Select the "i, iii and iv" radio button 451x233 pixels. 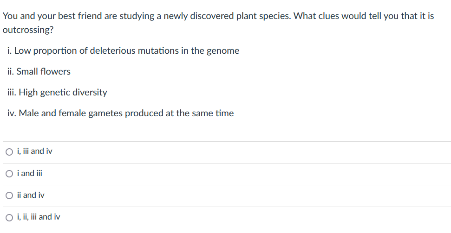9,151
